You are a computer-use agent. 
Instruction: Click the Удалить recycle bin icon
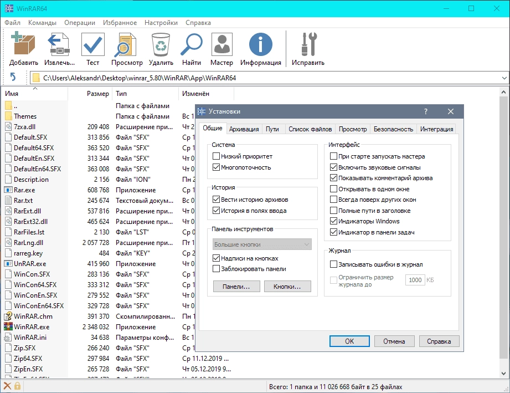coord(161,44)
